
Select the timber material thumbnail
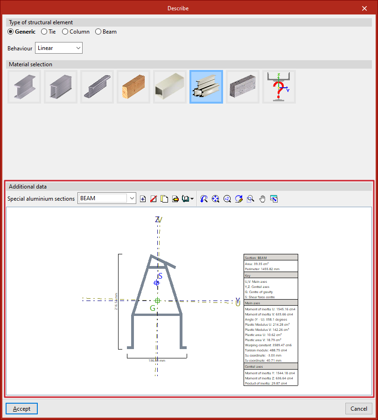point(133,87)
